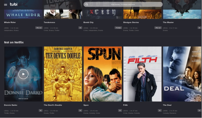Click the Shotgun Stories title

(131, 22)
